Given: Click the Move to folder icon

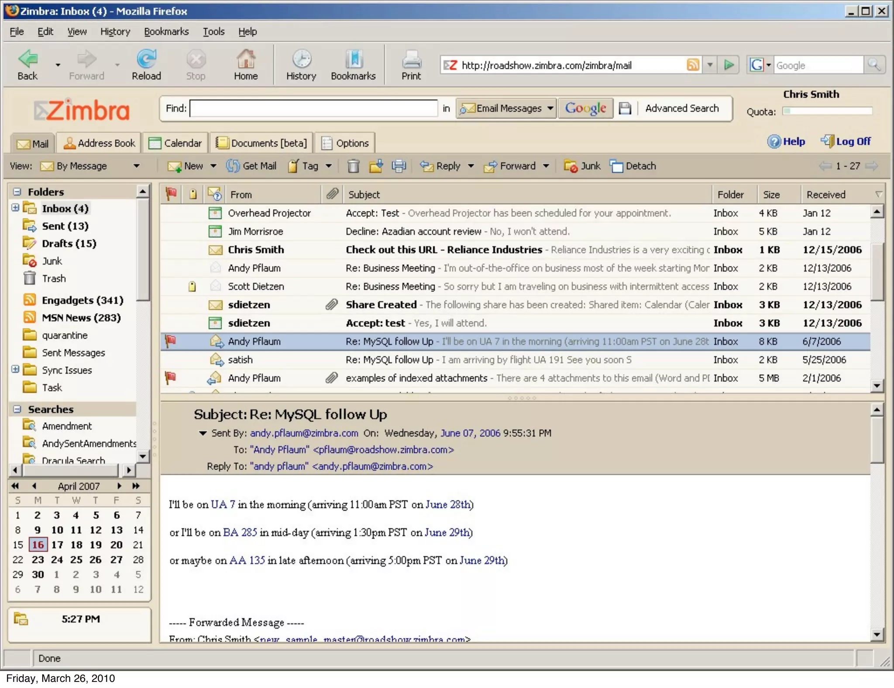Looking at the screenshot, I should pos(376,166).
